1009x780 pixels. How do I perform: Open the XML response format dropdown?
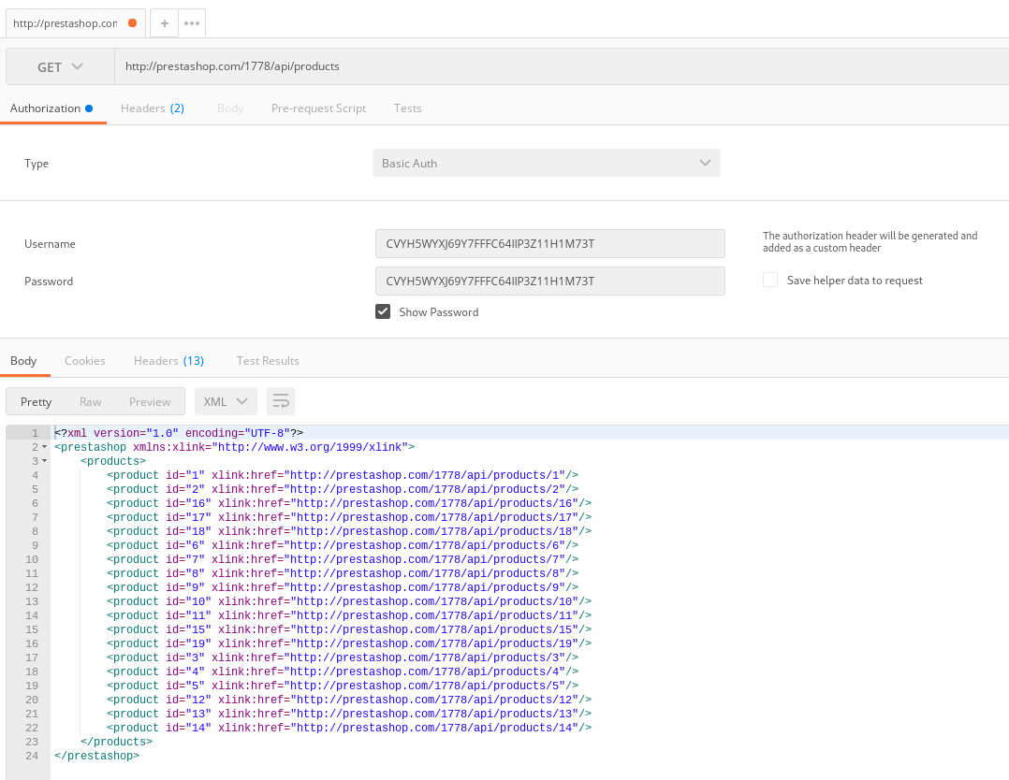coord(226,400)
